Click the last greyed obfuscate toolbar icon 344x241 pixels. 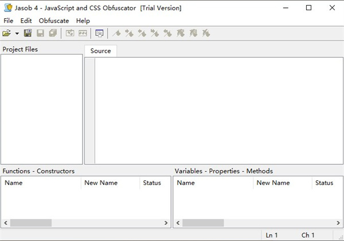(x=206, y=33)
